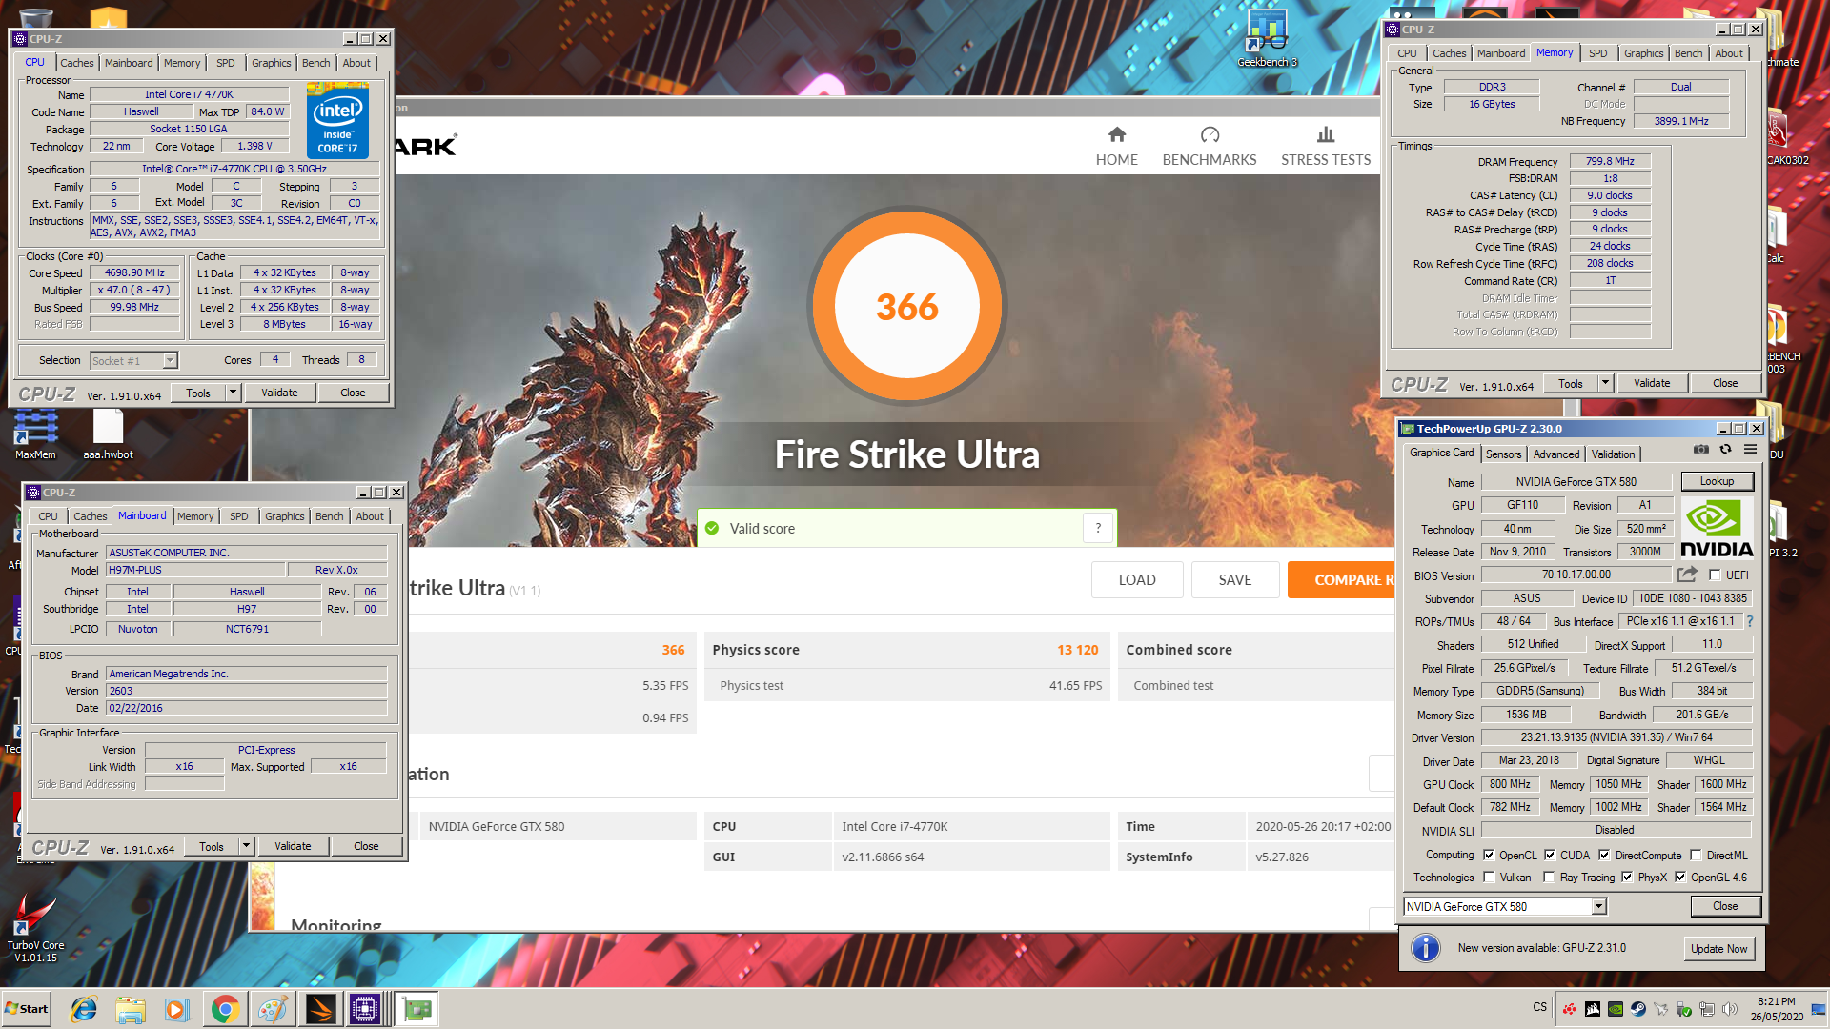Open Paint from taskbar

click(x=273, y=1009)
